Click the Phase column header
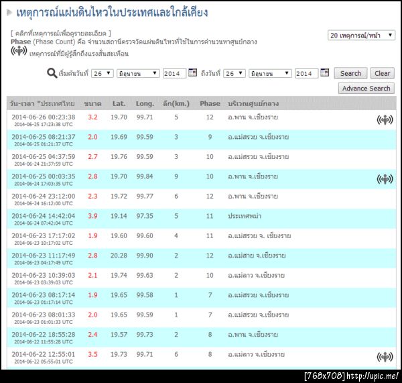 [210, 103]
